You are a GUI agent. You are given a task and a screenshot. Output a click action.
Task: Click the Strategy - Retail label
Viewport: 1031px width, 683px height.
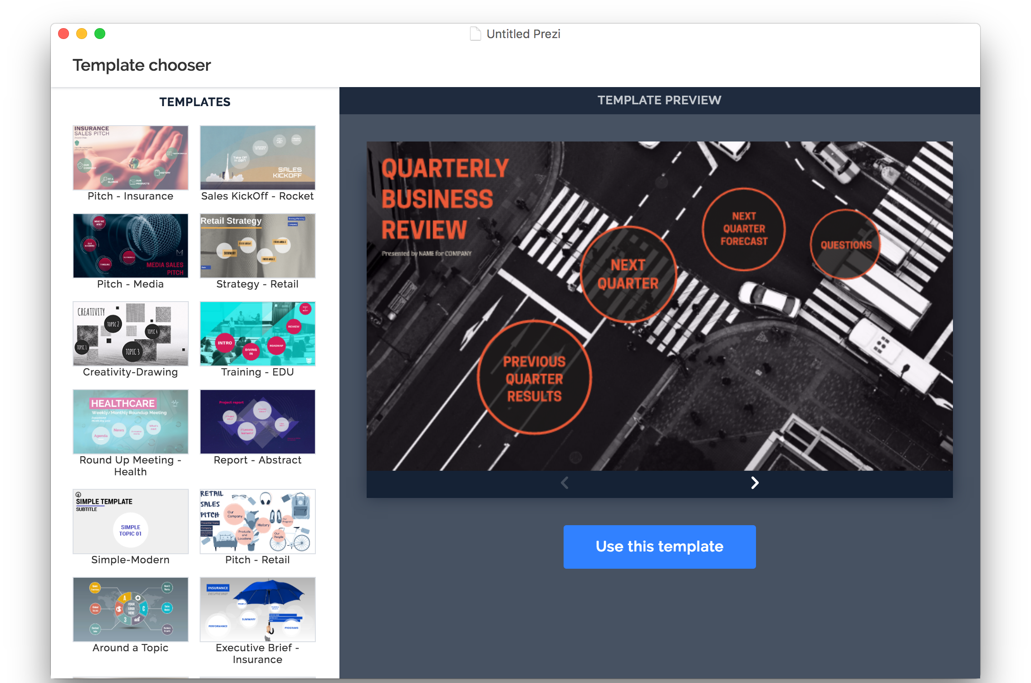coord(258,284)
